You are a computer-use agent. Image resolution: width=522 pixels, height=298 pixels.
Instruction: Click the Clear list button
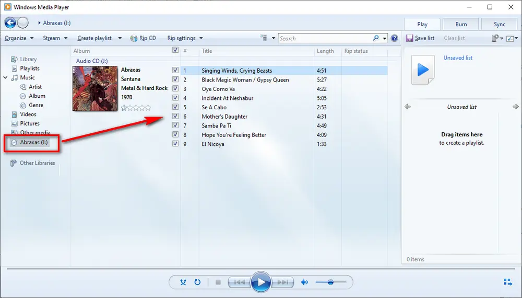coord(454,38)
